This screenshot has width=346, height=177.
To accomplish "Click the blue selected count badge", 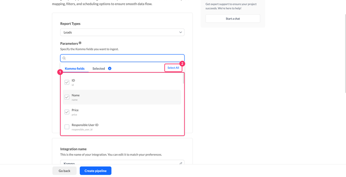I will point(110,68).
